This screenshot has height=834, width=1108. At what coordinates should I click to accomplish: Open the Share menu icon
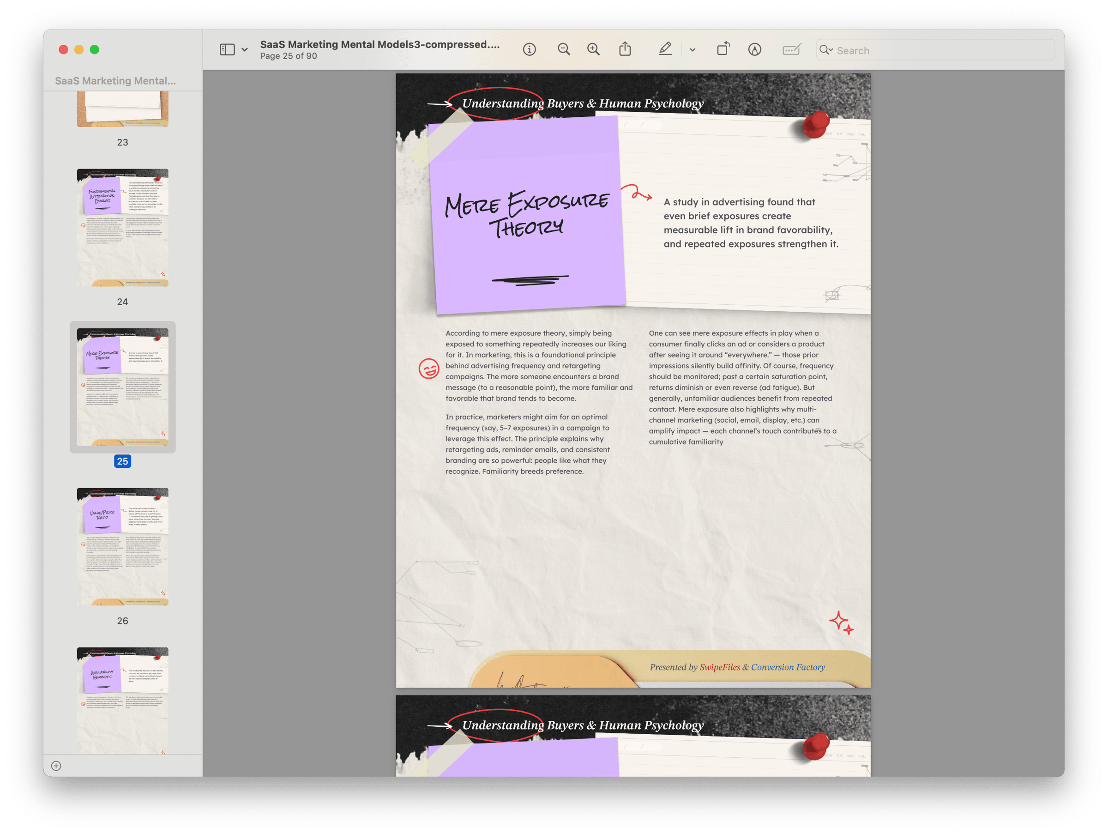point(625,49)
